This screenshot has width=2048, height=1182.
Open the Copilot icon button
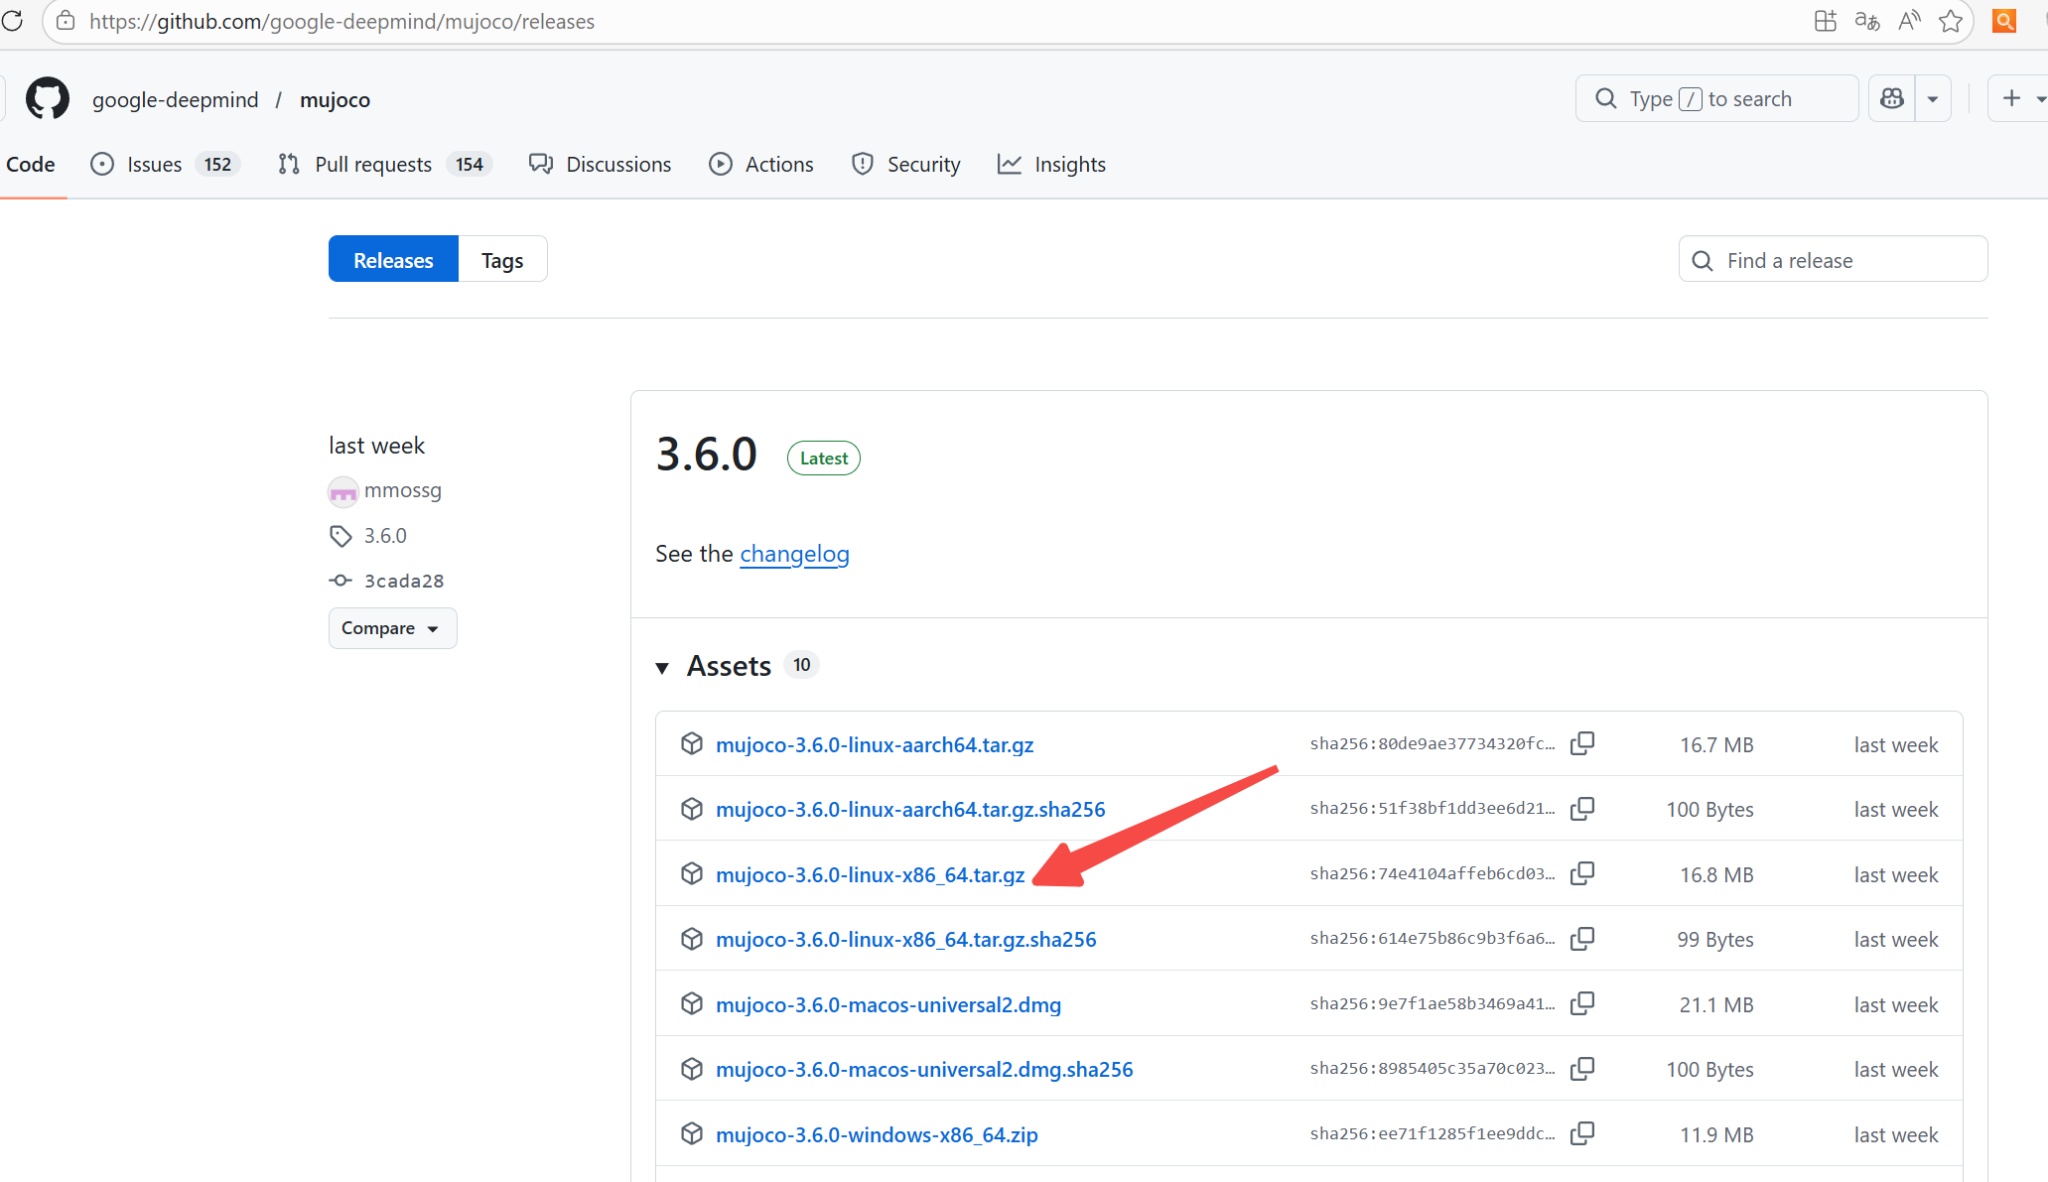tap(1892, 99)
